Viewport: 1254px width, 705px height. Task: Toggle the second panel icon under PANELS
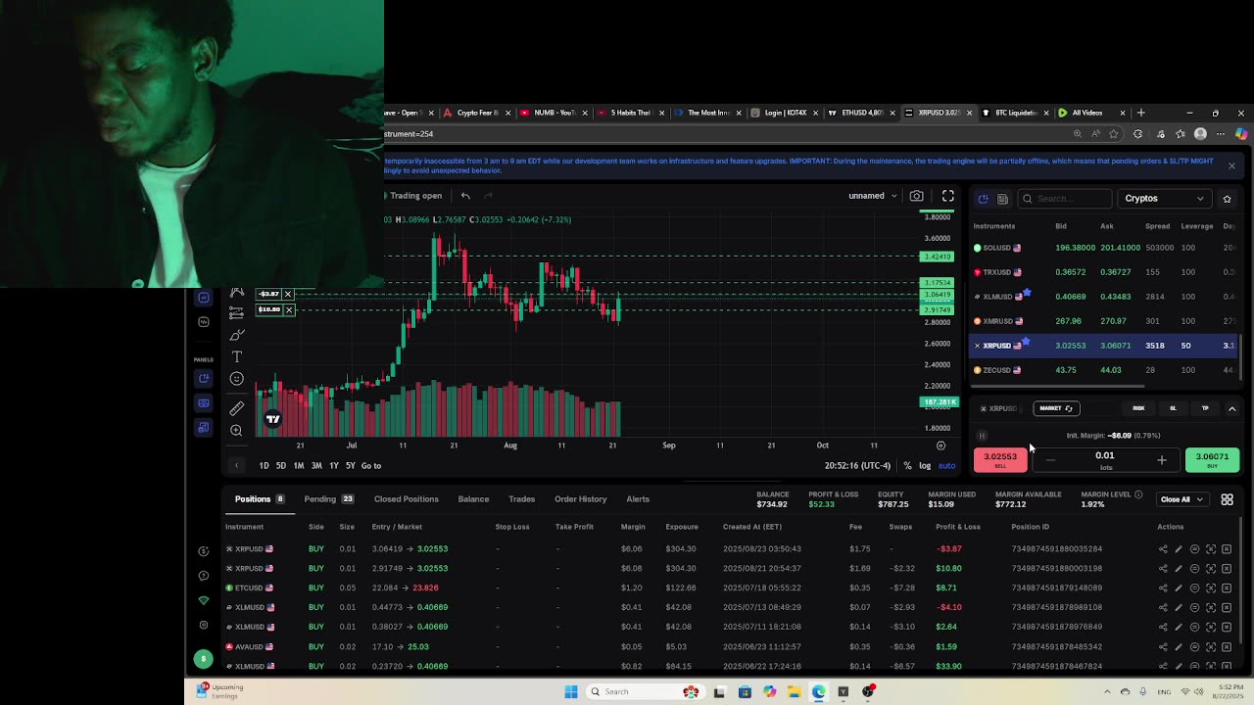click(x=204, y=403)
